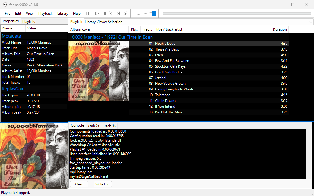
Task: Skip to next track icon
Action: coord(118,14)
